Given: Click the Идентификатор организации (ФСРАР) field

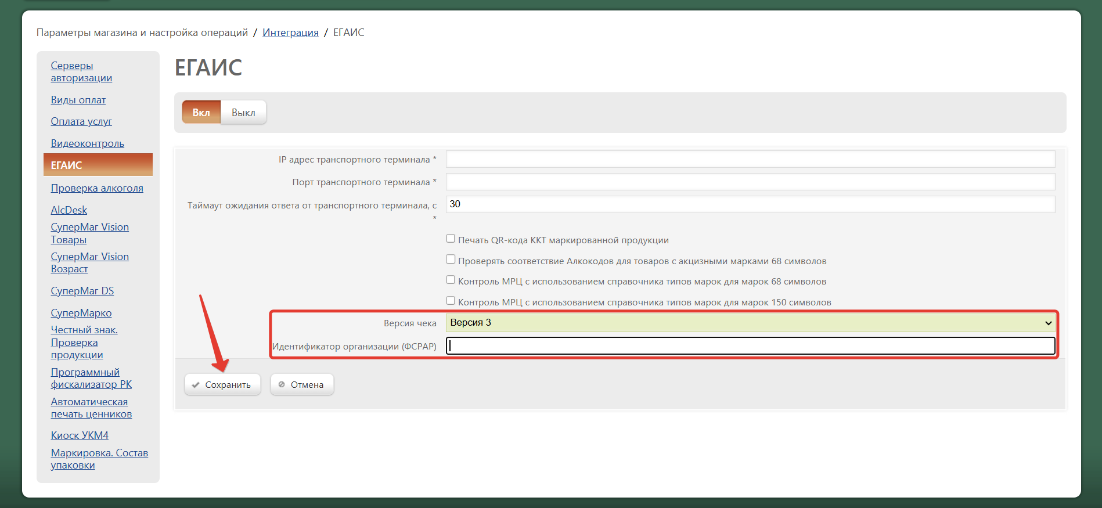Looking at the screenshot, I should [x=750, y=346].
